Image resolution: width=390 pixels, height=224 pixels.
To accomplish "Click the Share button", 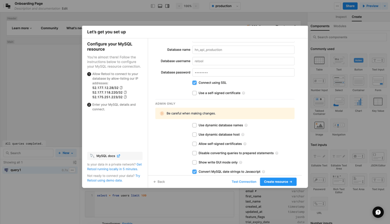I will tap(350, 6).
